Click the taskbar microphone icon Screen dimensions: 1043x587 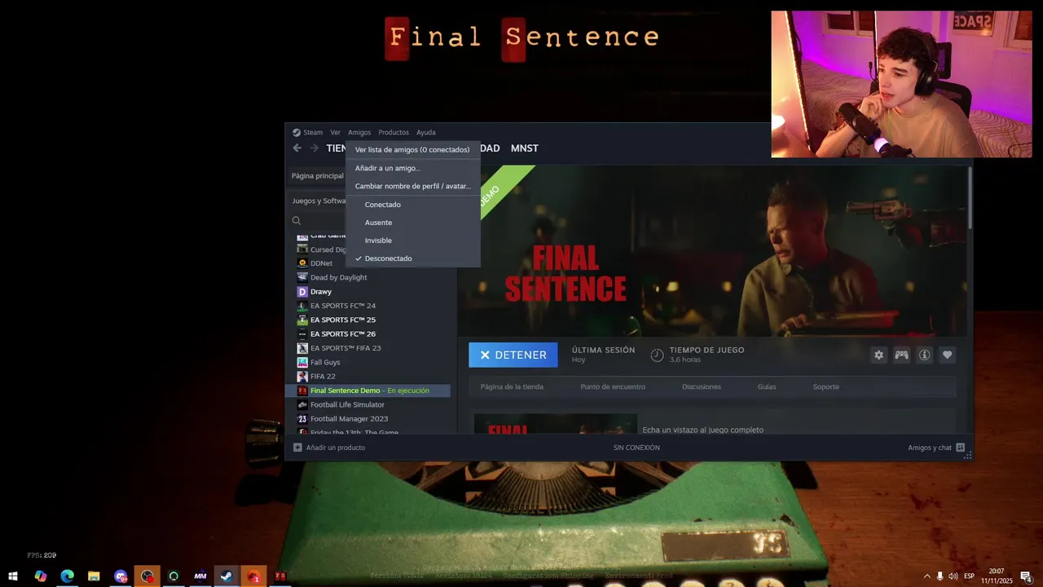pos(940,576)
